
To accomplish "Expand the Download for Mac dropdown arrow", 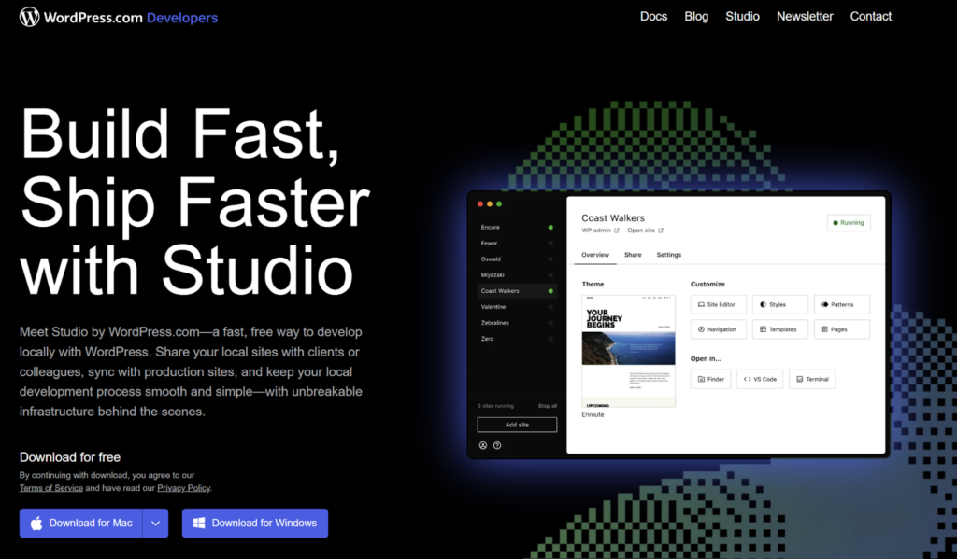I will 155,523.
